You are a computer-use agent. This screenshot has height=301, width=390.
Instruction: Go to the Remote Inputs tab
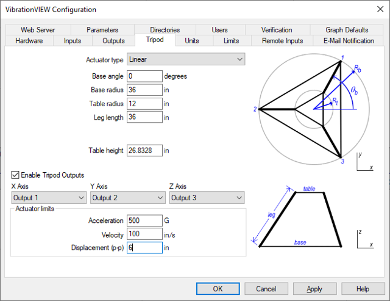282,41
